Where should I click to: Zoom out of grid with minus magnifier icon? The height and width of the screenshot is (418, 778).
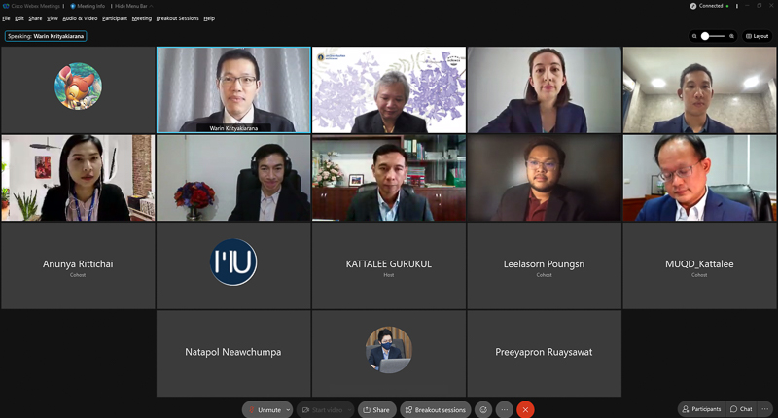(x=694, y=36)
